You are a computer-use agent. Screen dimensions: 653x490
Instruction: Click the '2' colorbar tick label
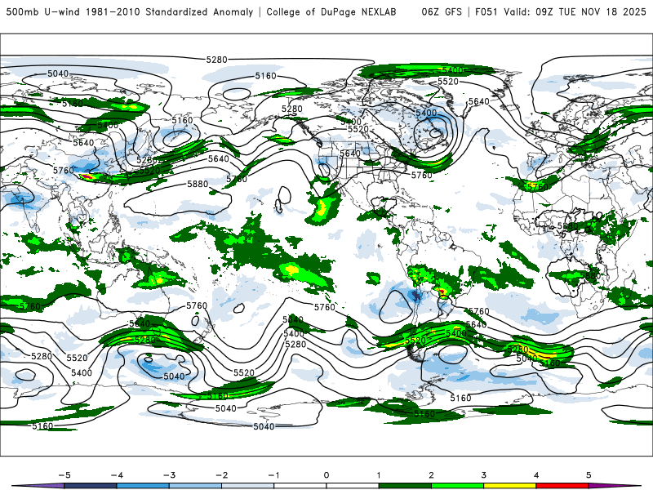coord(432,475)
